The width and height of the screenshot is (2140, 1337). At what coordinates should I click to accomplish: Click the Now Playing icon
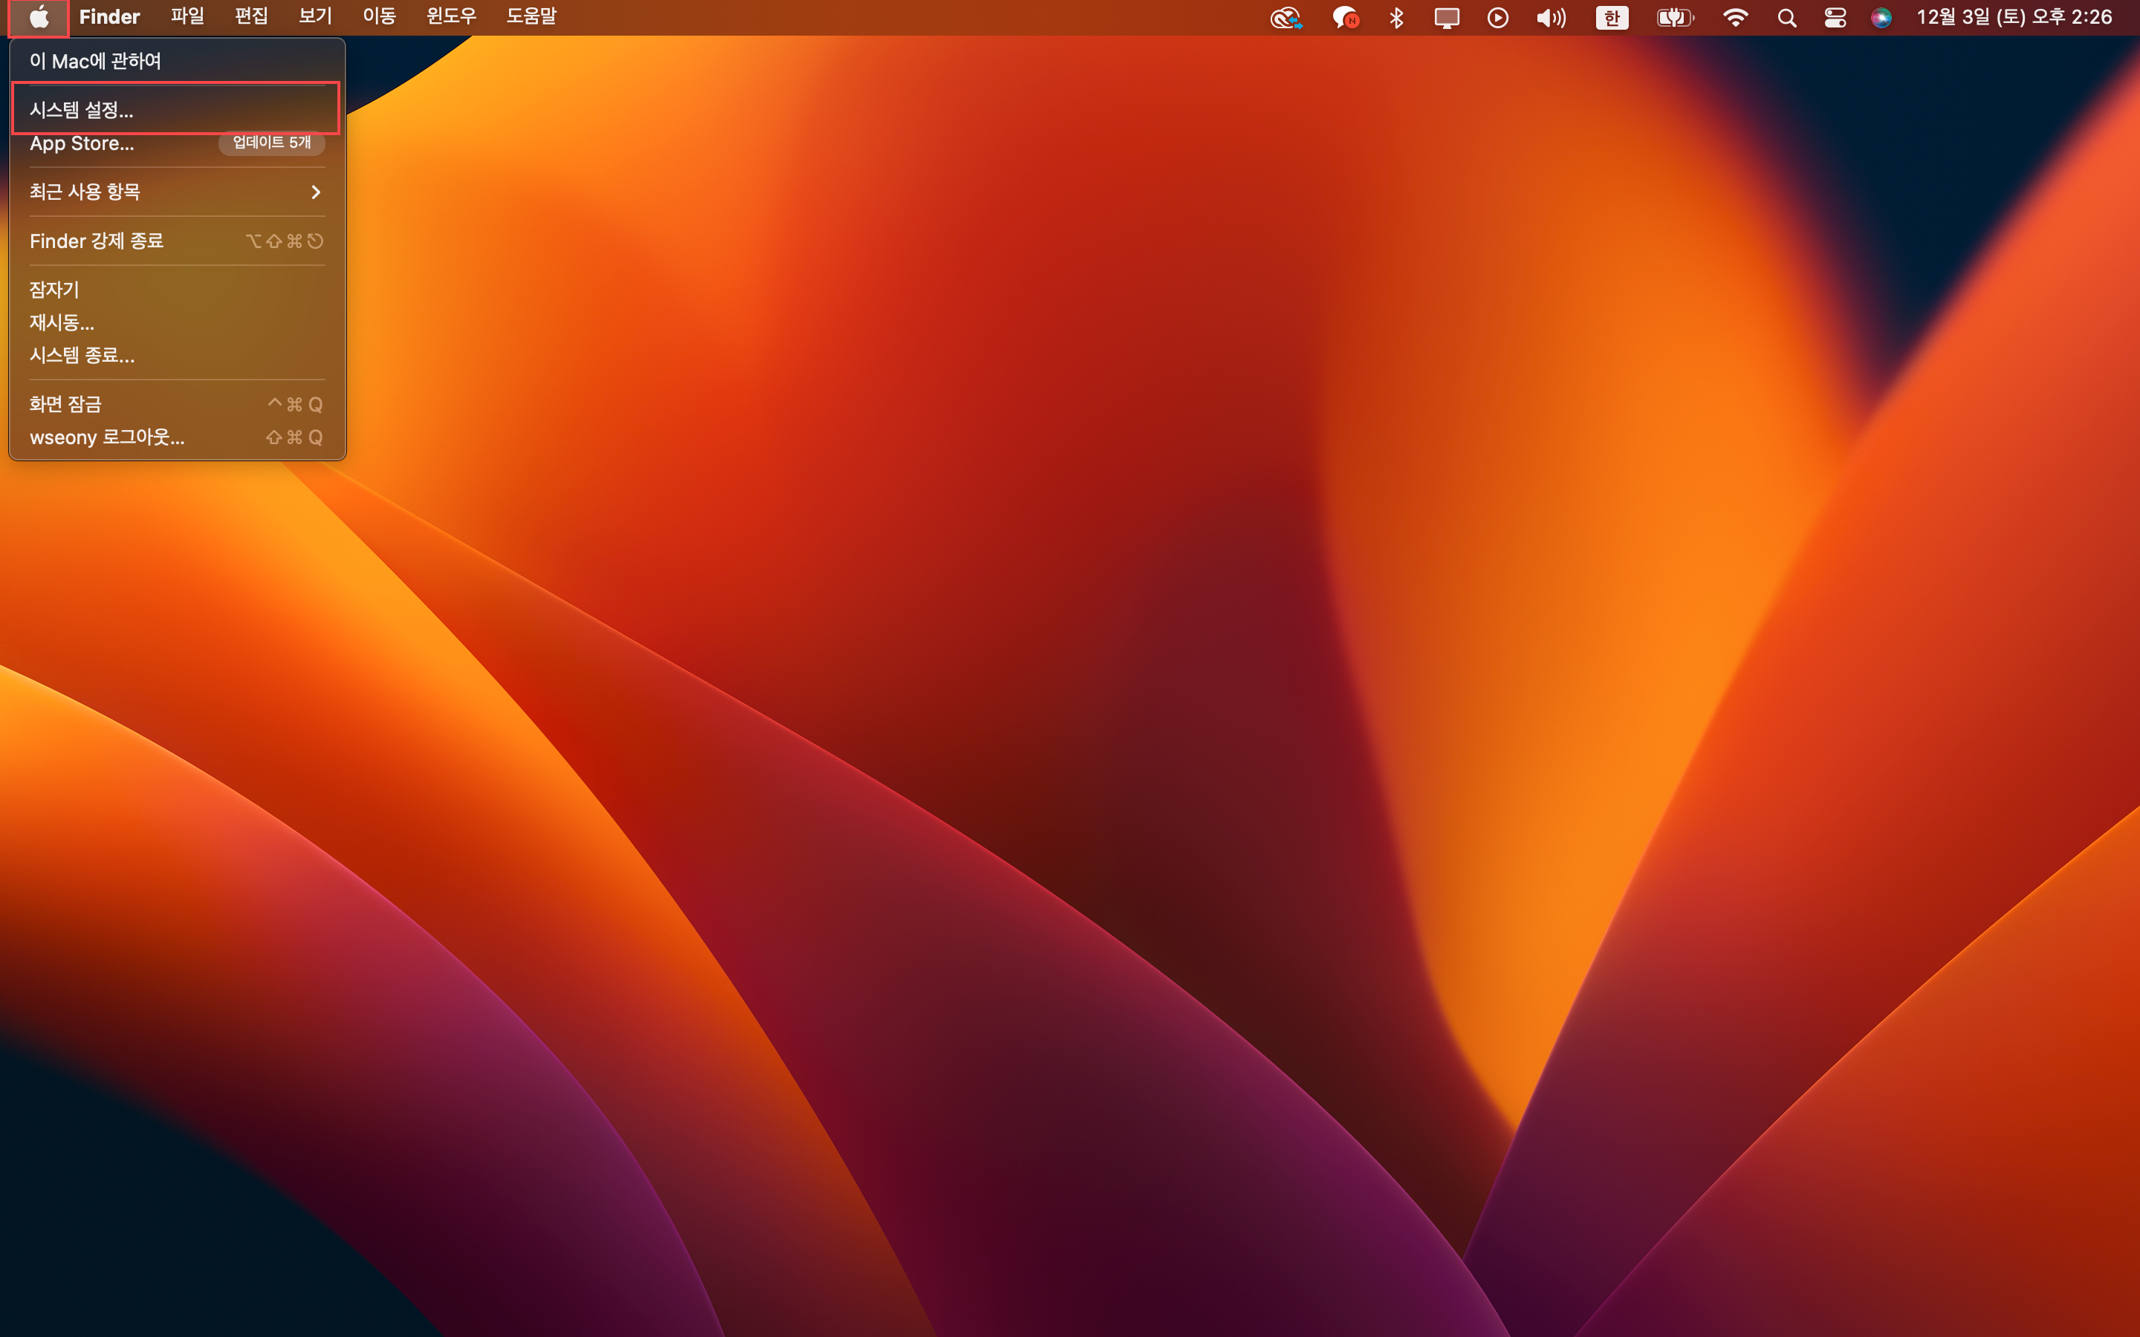[1497, 18]
